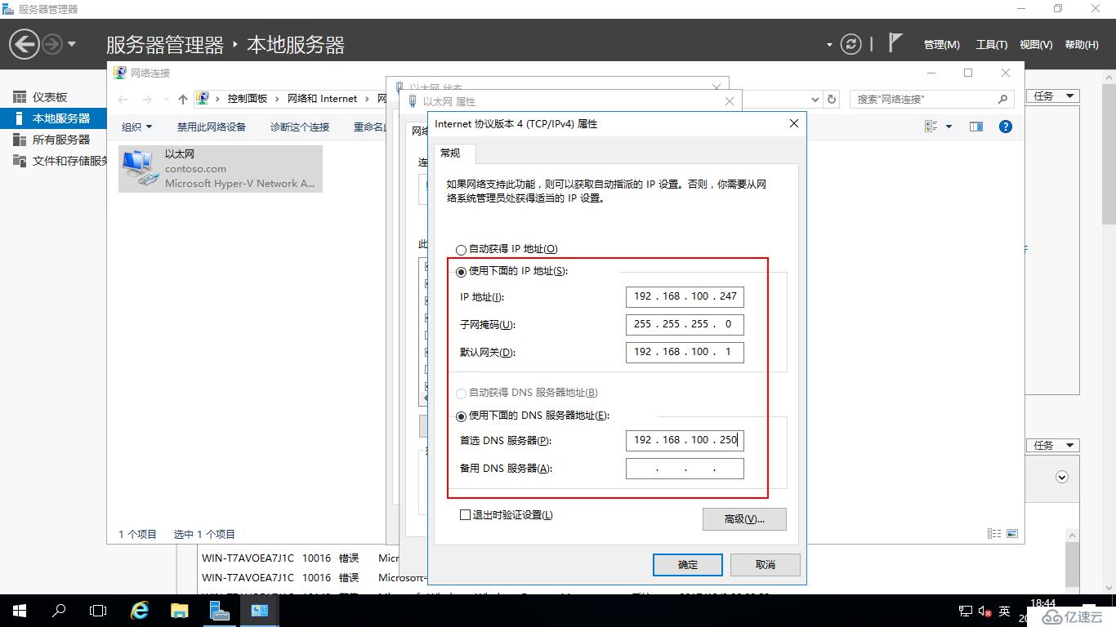Select 所有服务器 in the sidebar

pyautogui.click(x=53, y=140)
